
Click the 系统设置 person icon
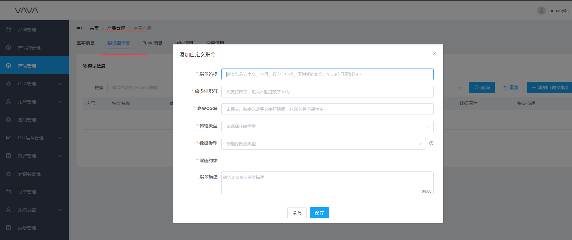tap(9, 209)
